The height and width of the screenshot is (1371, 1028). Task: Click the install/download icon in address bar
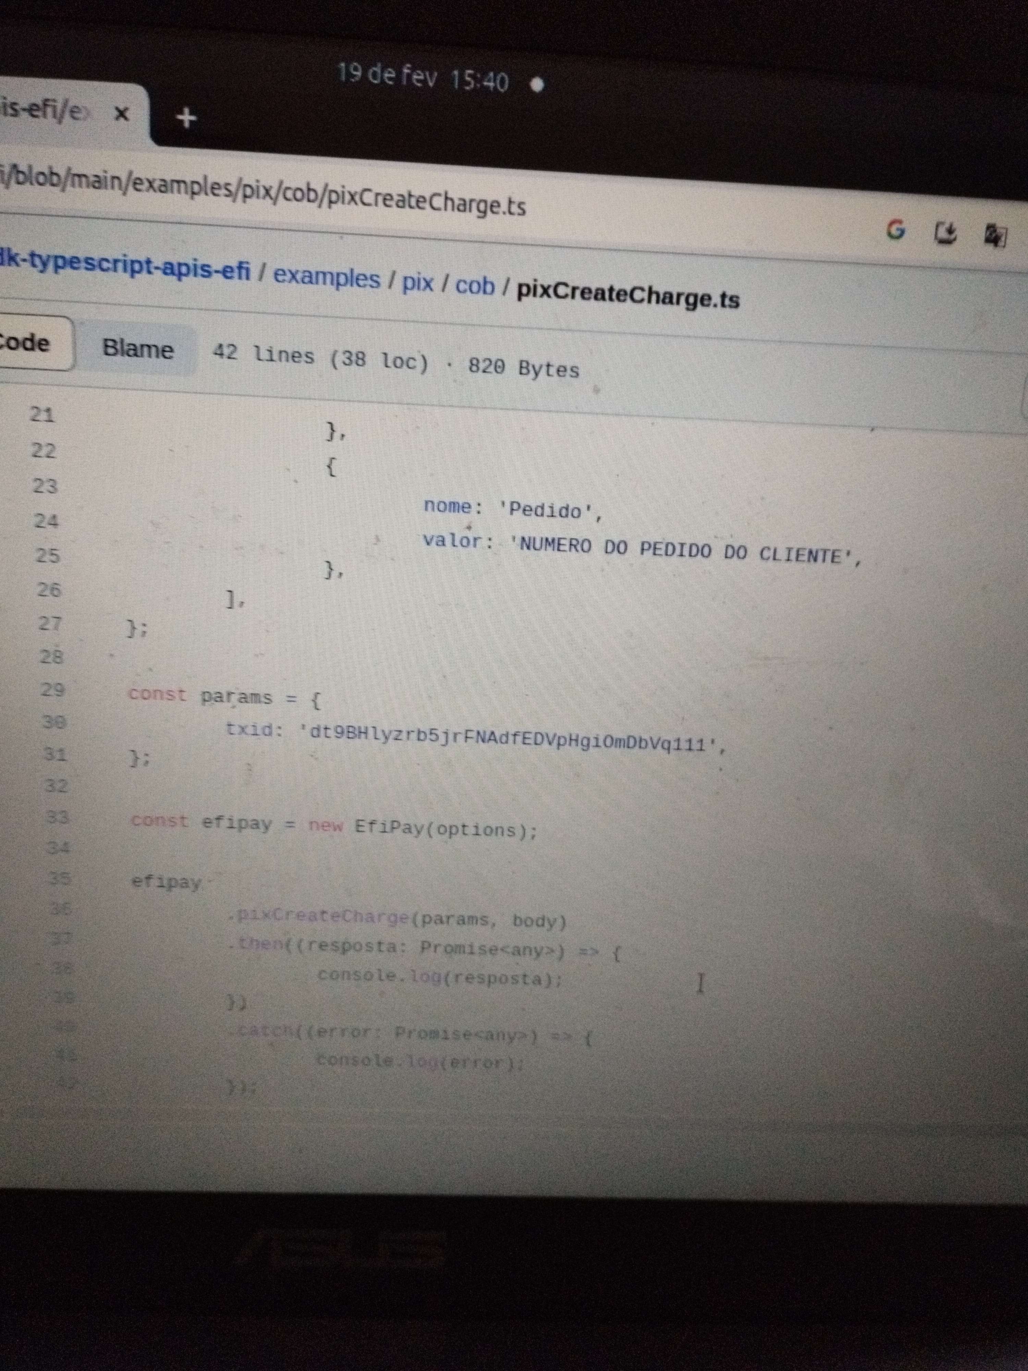click(x=945, y=233)
